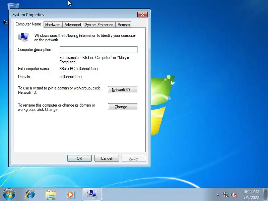The width and height of the screenshot is (268, 201).
Task: Open the Advanced tab
Action: pyautogui.click(x=73, y=25)
